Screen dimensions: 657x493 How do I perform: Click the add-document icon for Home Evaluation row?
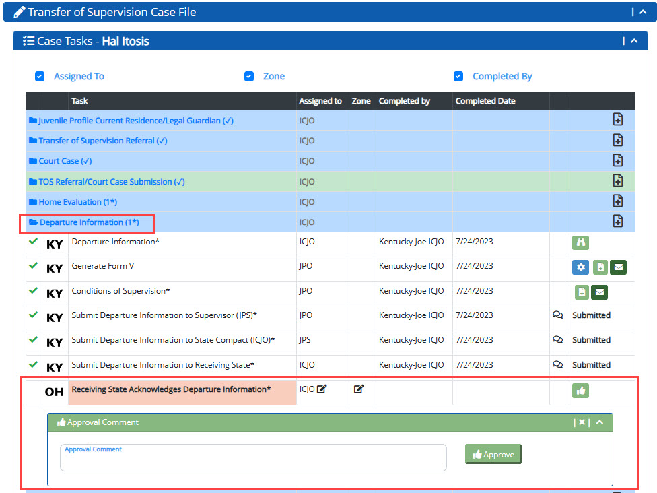(617, 201)
